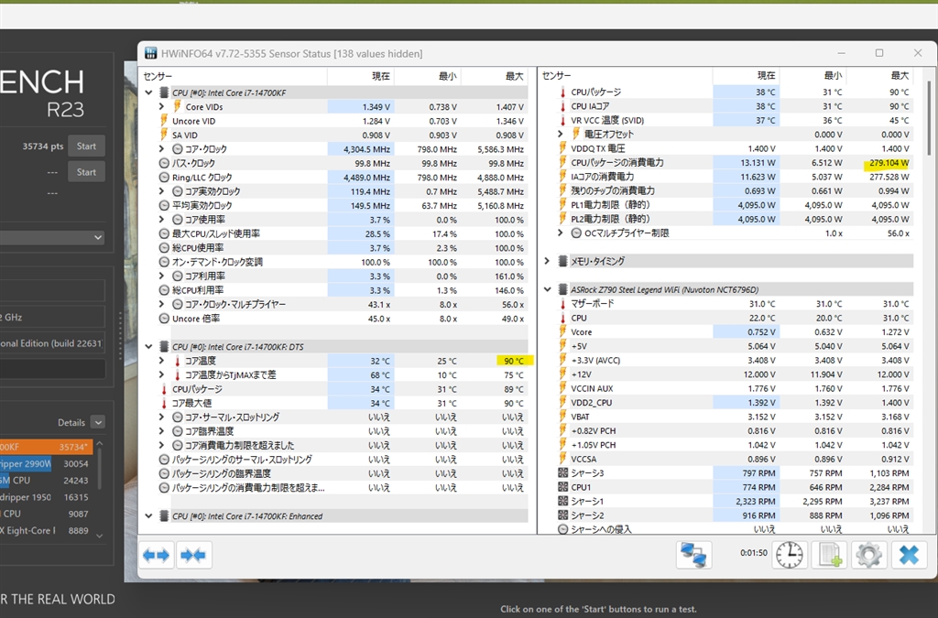Click the clock reset timer icon
Image resolution: width=938 pixels, height=618 pixels.
790,555
